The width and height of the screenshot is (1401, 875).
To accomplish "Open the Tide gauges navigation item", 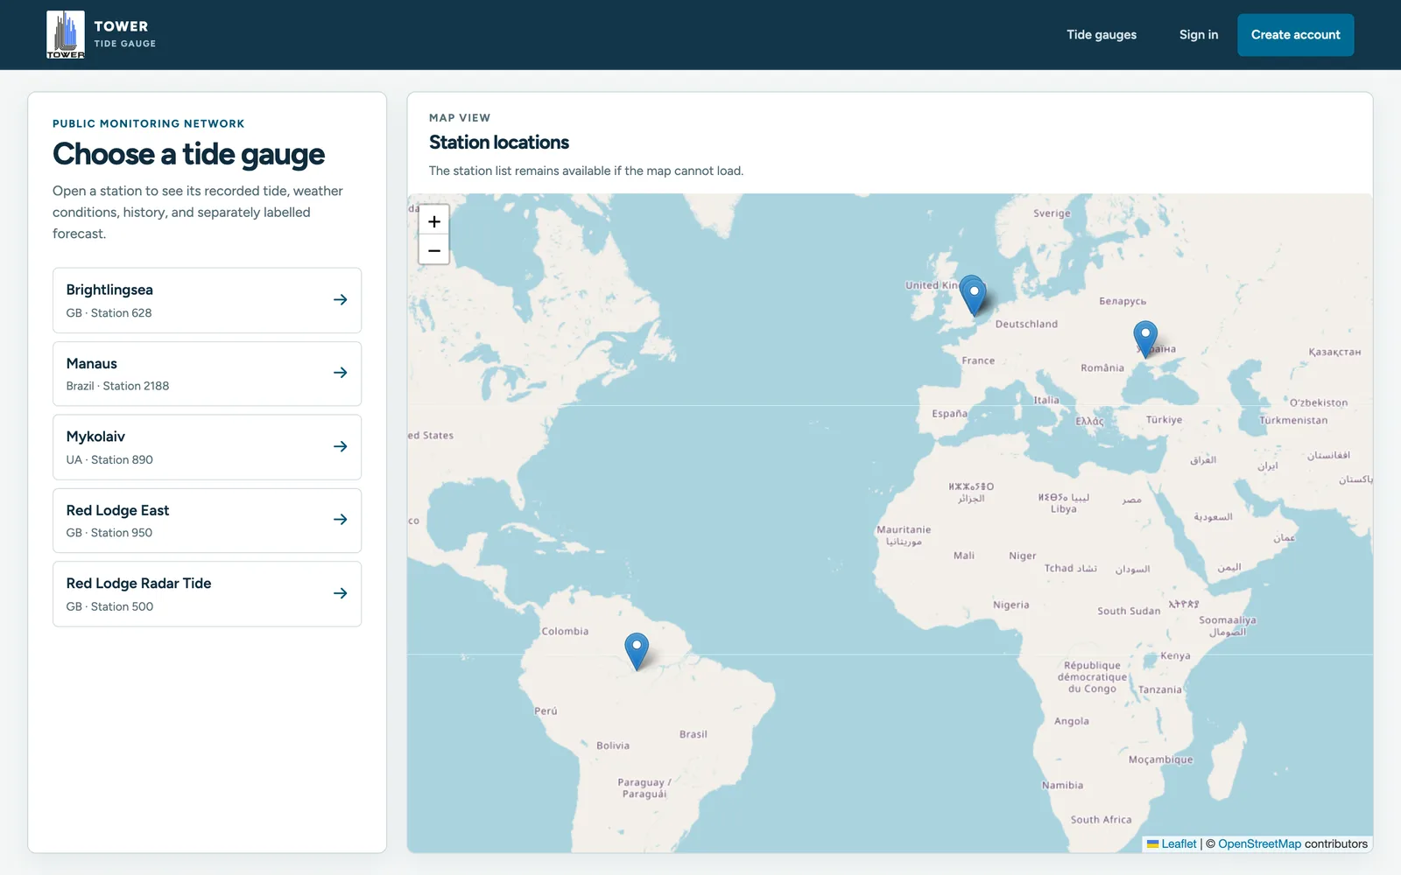I will coord(1102,35).
